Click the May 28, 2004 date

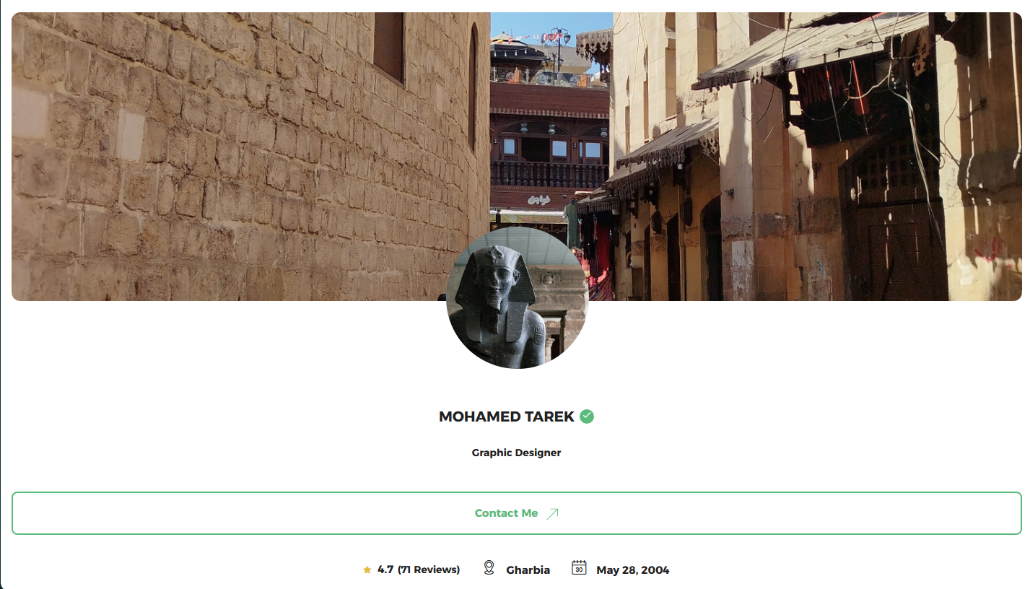click(x=632, y=570)
